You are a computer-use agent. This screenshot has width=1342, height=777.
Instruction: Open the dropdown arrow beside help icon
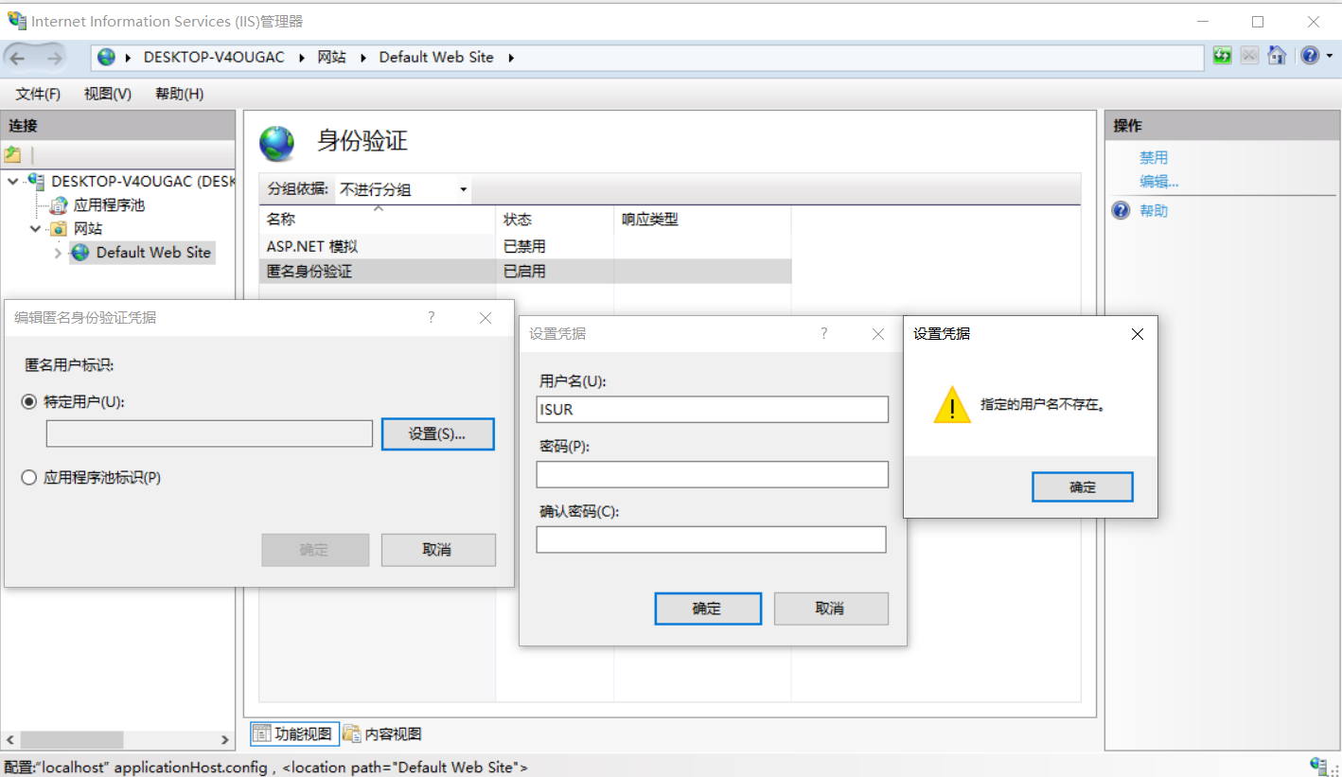click(1329, 57)
